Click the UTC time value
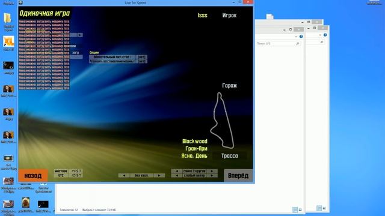The width and height of the screenshot is (385, 216). 76,175
